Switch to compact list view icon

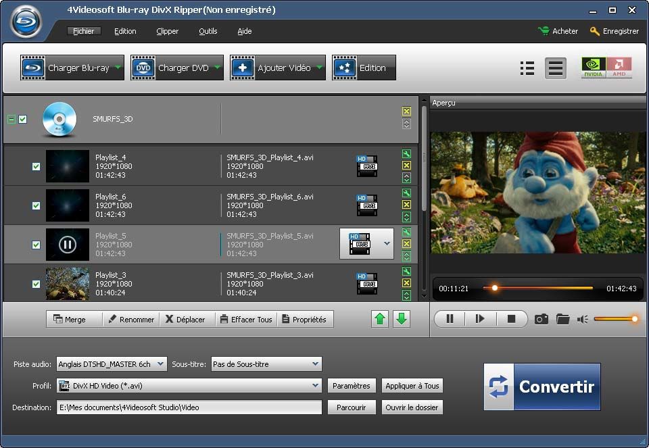click(527, 68)
